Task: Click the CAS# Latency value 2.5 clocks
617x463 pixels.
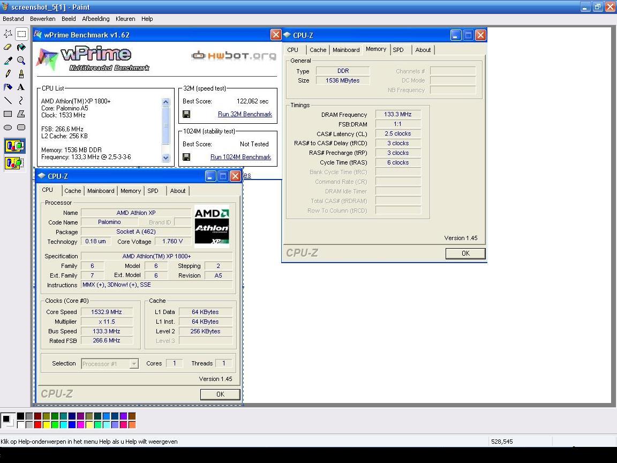Action: (x=398, y=133)
